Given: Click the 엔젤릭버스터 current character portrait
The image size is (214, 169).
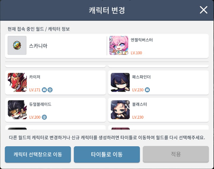Looking at the screenshot, I should point(119,45).
